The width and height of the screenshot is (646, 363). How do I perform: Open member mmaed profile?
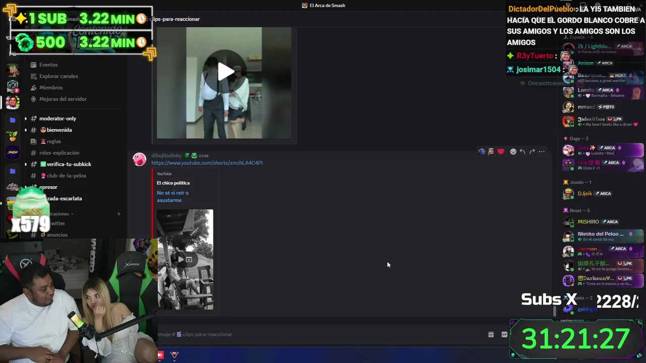click(603, 107)
